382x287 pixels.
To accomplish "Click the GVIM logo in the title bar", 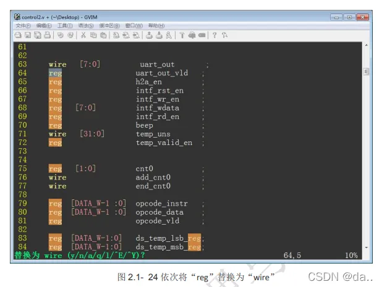I will click(x=17, y=17).
